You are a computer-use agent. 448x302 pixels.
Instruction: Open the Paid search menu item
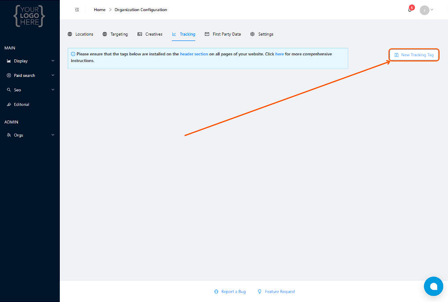click(x=30, y=76)
